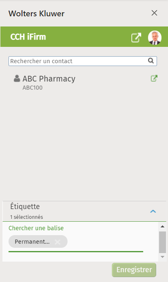This screenshot has height=282, width=168.
Task: Click the ABC Pharmacy person icon
Action: 17,78
